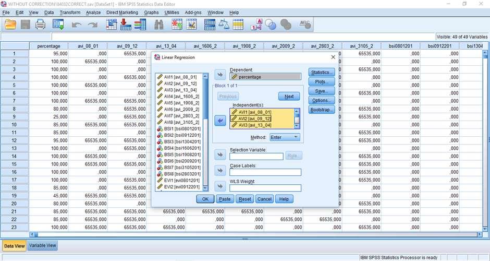This screenshot has height=261, width=490.
Task: Click the variable list vertical scrollbar
Action: pyautogui.click(x=205, y=132)
